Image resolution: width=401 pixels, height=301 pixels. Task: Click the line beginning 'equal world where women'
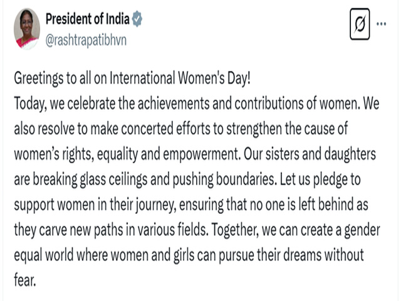189,255
